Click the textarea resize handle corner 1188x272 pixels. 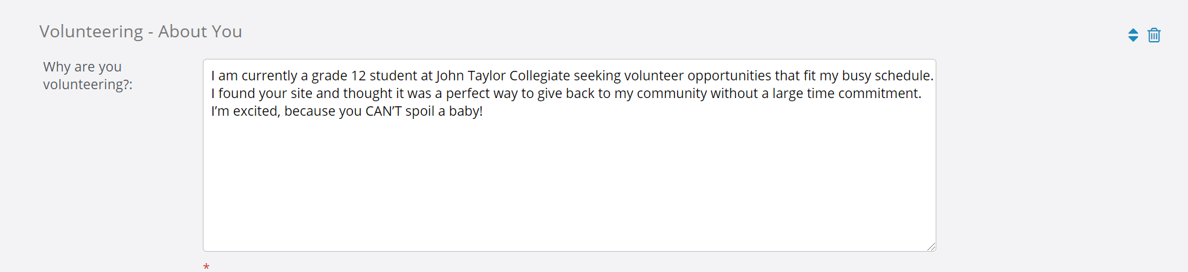click(x=931, y=247)
